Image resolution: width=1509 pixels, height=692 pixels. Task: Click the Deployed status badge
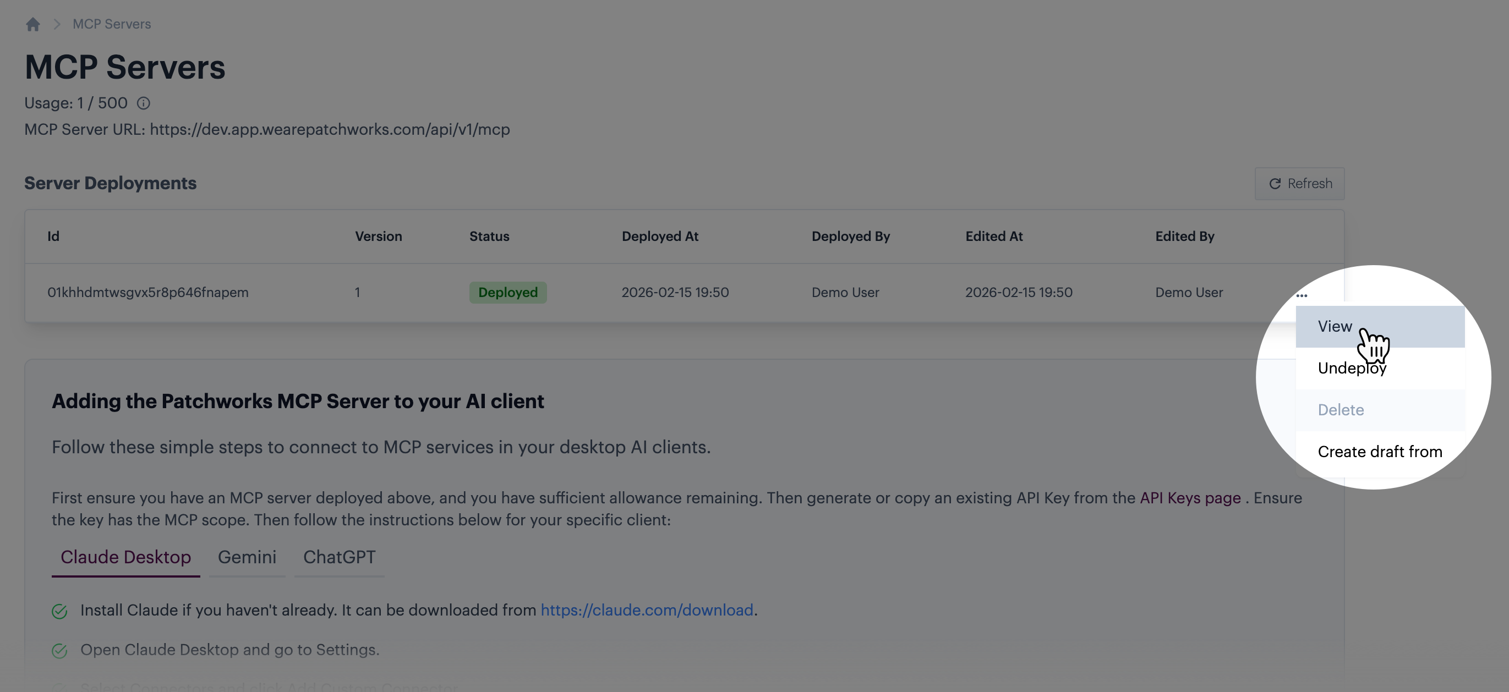(x=507, y=292)
